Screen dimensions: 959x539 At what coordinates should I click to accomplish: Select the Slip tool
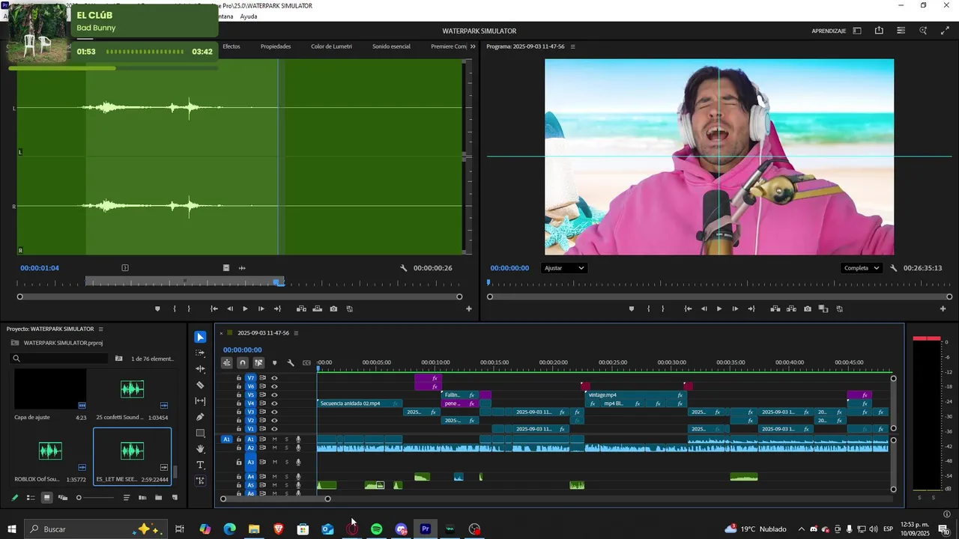[200, 401]
